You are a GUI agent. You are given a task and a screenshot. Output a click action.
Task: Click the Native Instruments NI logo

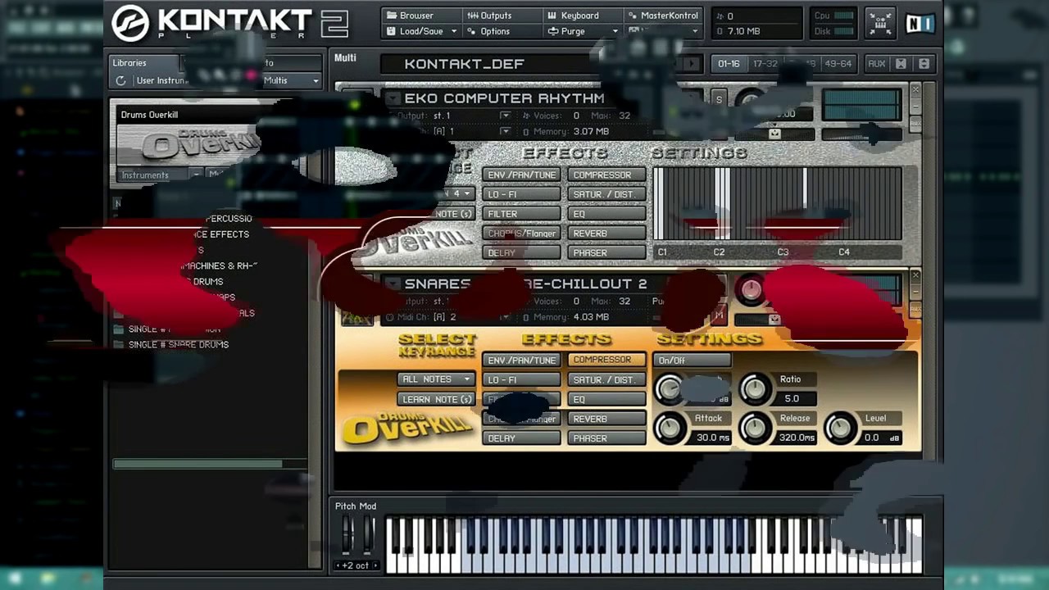click(x=920, y=24)
